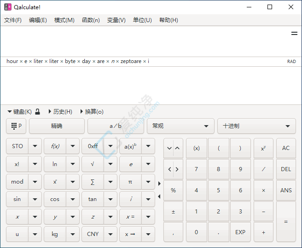The image size is (302, 248).
Task: Click the cursor down arrow key
Action: tap(169, 148)
